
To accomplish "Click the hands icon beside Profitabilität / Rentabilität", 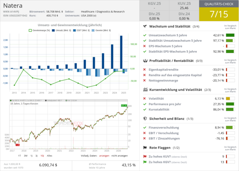I will (x=145, y=61).
